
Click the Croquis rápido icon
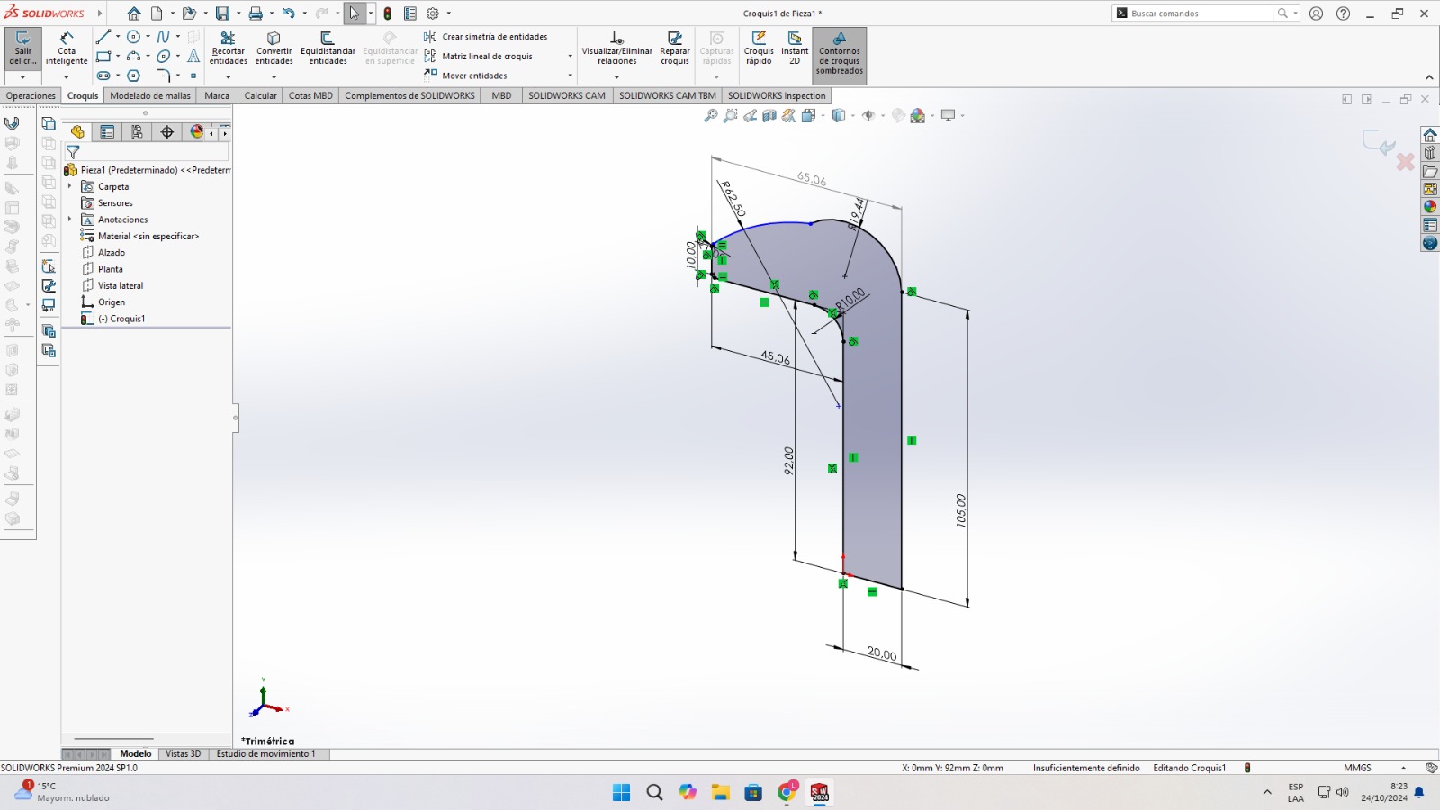pyautogui.click(x=759, y=49)
